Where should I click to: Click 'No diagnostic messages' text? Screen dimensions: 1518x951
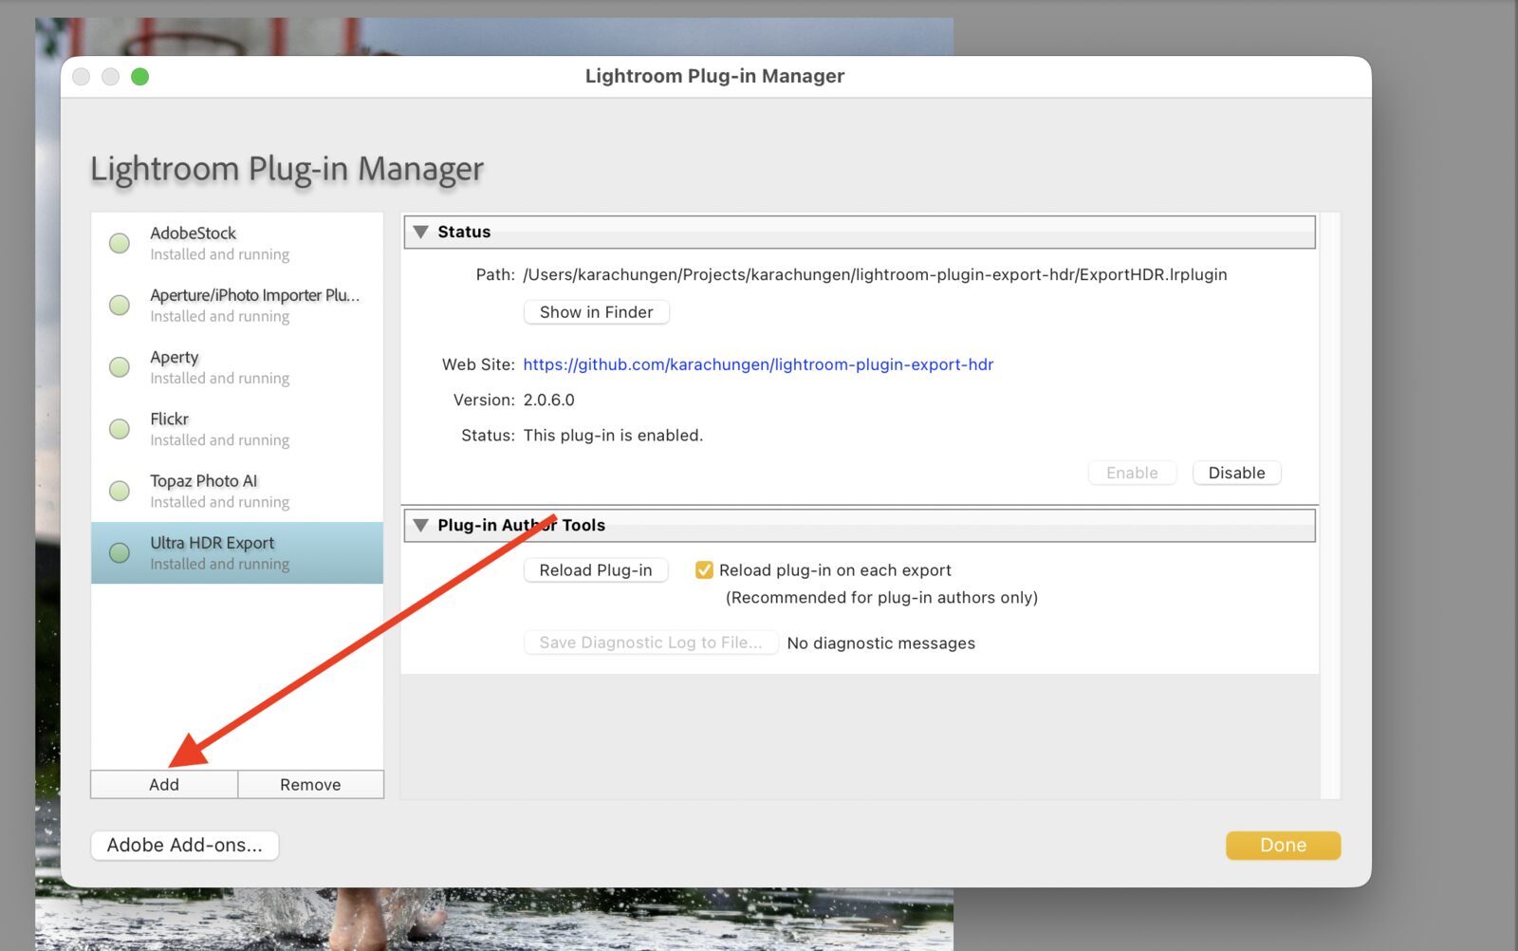[x=881, y=643]
